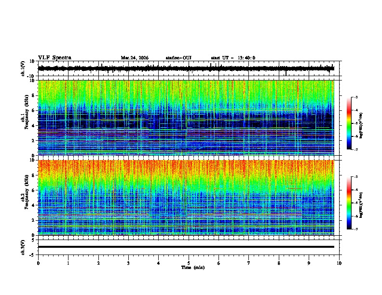Viewport: 382px width, 295px height.
Task: Click the time axis tick label "4"
Action: [159, 263]
